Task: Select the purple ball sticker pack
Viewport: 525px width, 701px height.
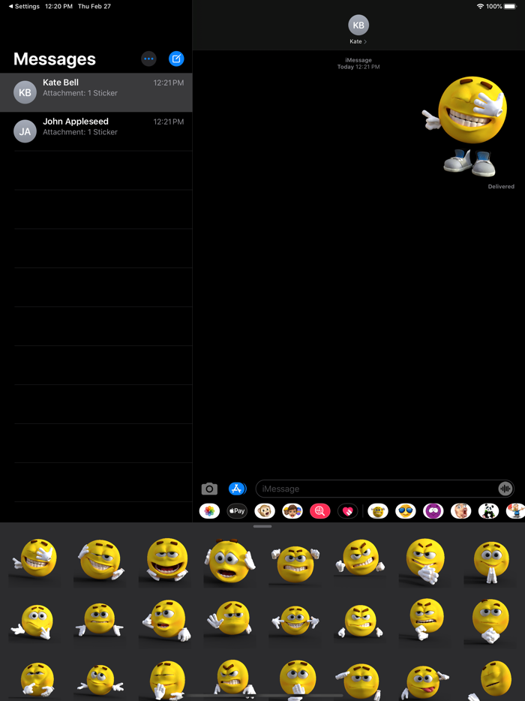Action: tap(433, 510)
